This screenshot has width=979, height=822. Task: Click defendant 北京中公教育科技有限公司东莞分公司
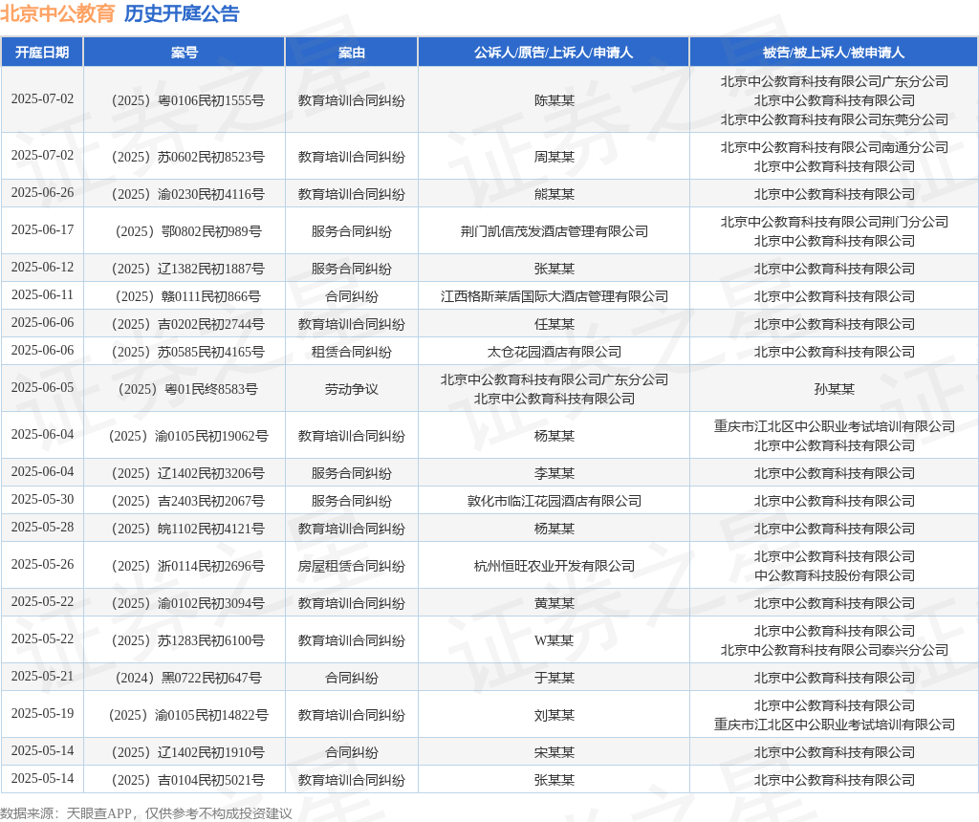pos(834,119)
